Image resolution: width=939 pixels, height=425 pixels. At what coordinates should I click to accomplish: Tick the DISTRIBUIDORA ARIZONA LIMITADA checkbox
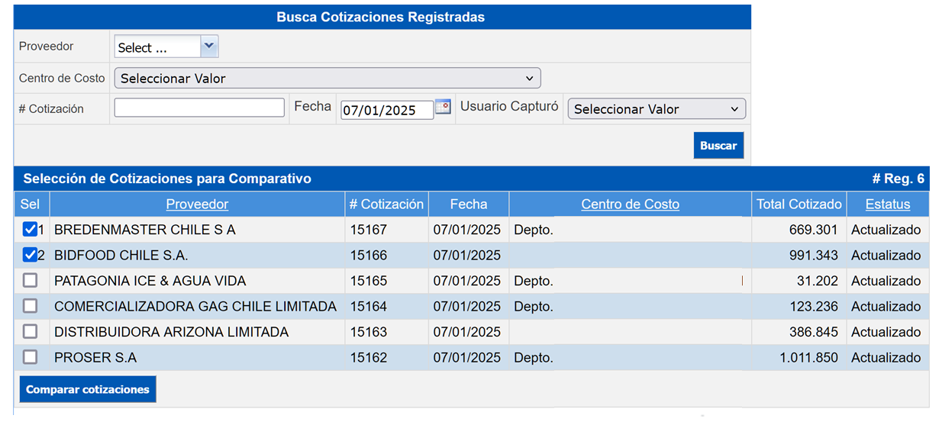point(30,332)
